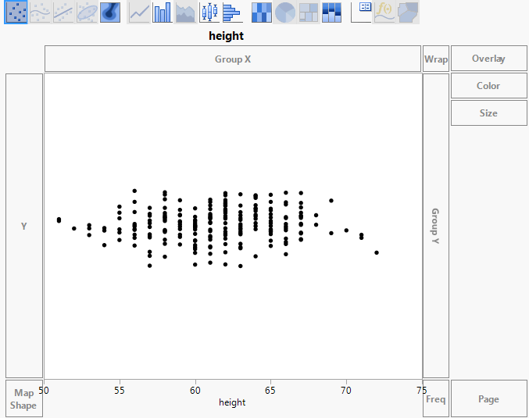Screen dimensions: 529x418
Task: Click the axis tick label 70
Action: [x=346, y=391]
